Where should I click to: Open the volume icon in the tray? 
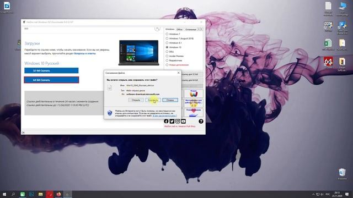[x=322, y=194]
